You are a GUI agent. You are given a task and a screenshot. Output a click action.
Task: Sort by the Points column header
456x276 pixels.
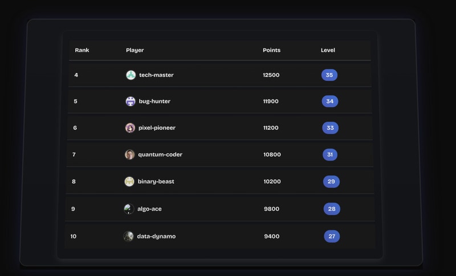(271, 50)
